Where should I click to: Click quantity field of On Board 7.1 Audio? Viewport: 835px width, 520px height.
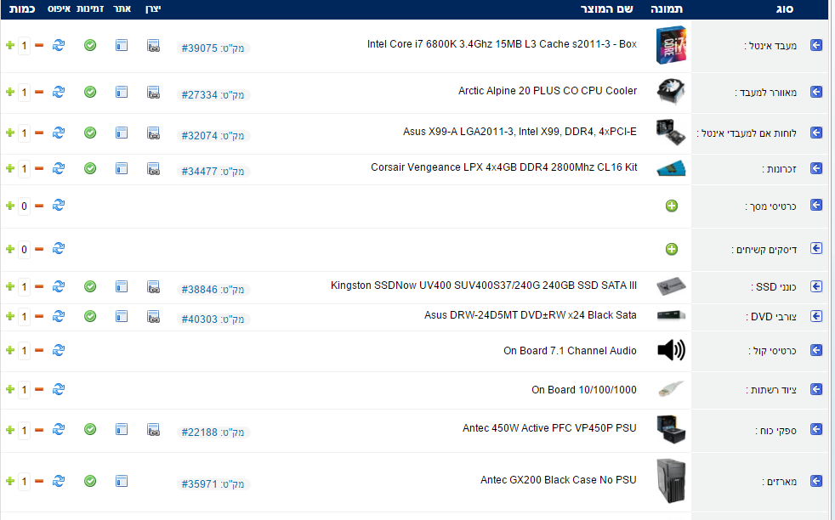click(24, 350)
